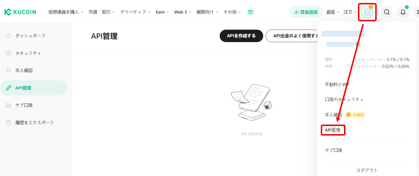Open the gift rewards icon

(251, 12)
